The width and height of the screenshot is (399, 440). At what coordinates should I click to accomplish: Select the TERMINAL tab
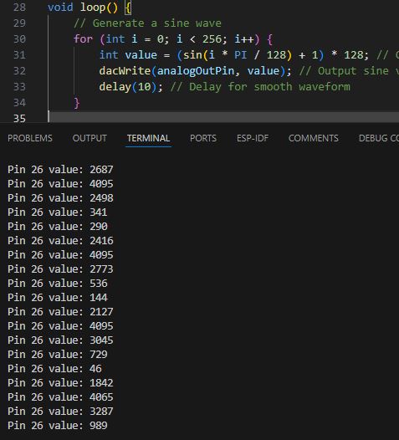(x=148, y=138)
